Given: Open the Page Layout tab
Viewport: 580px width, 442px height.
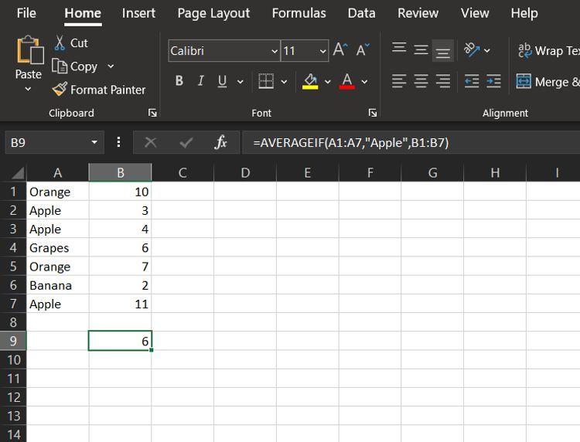Looking at the screenshot, I should [213, 13].
